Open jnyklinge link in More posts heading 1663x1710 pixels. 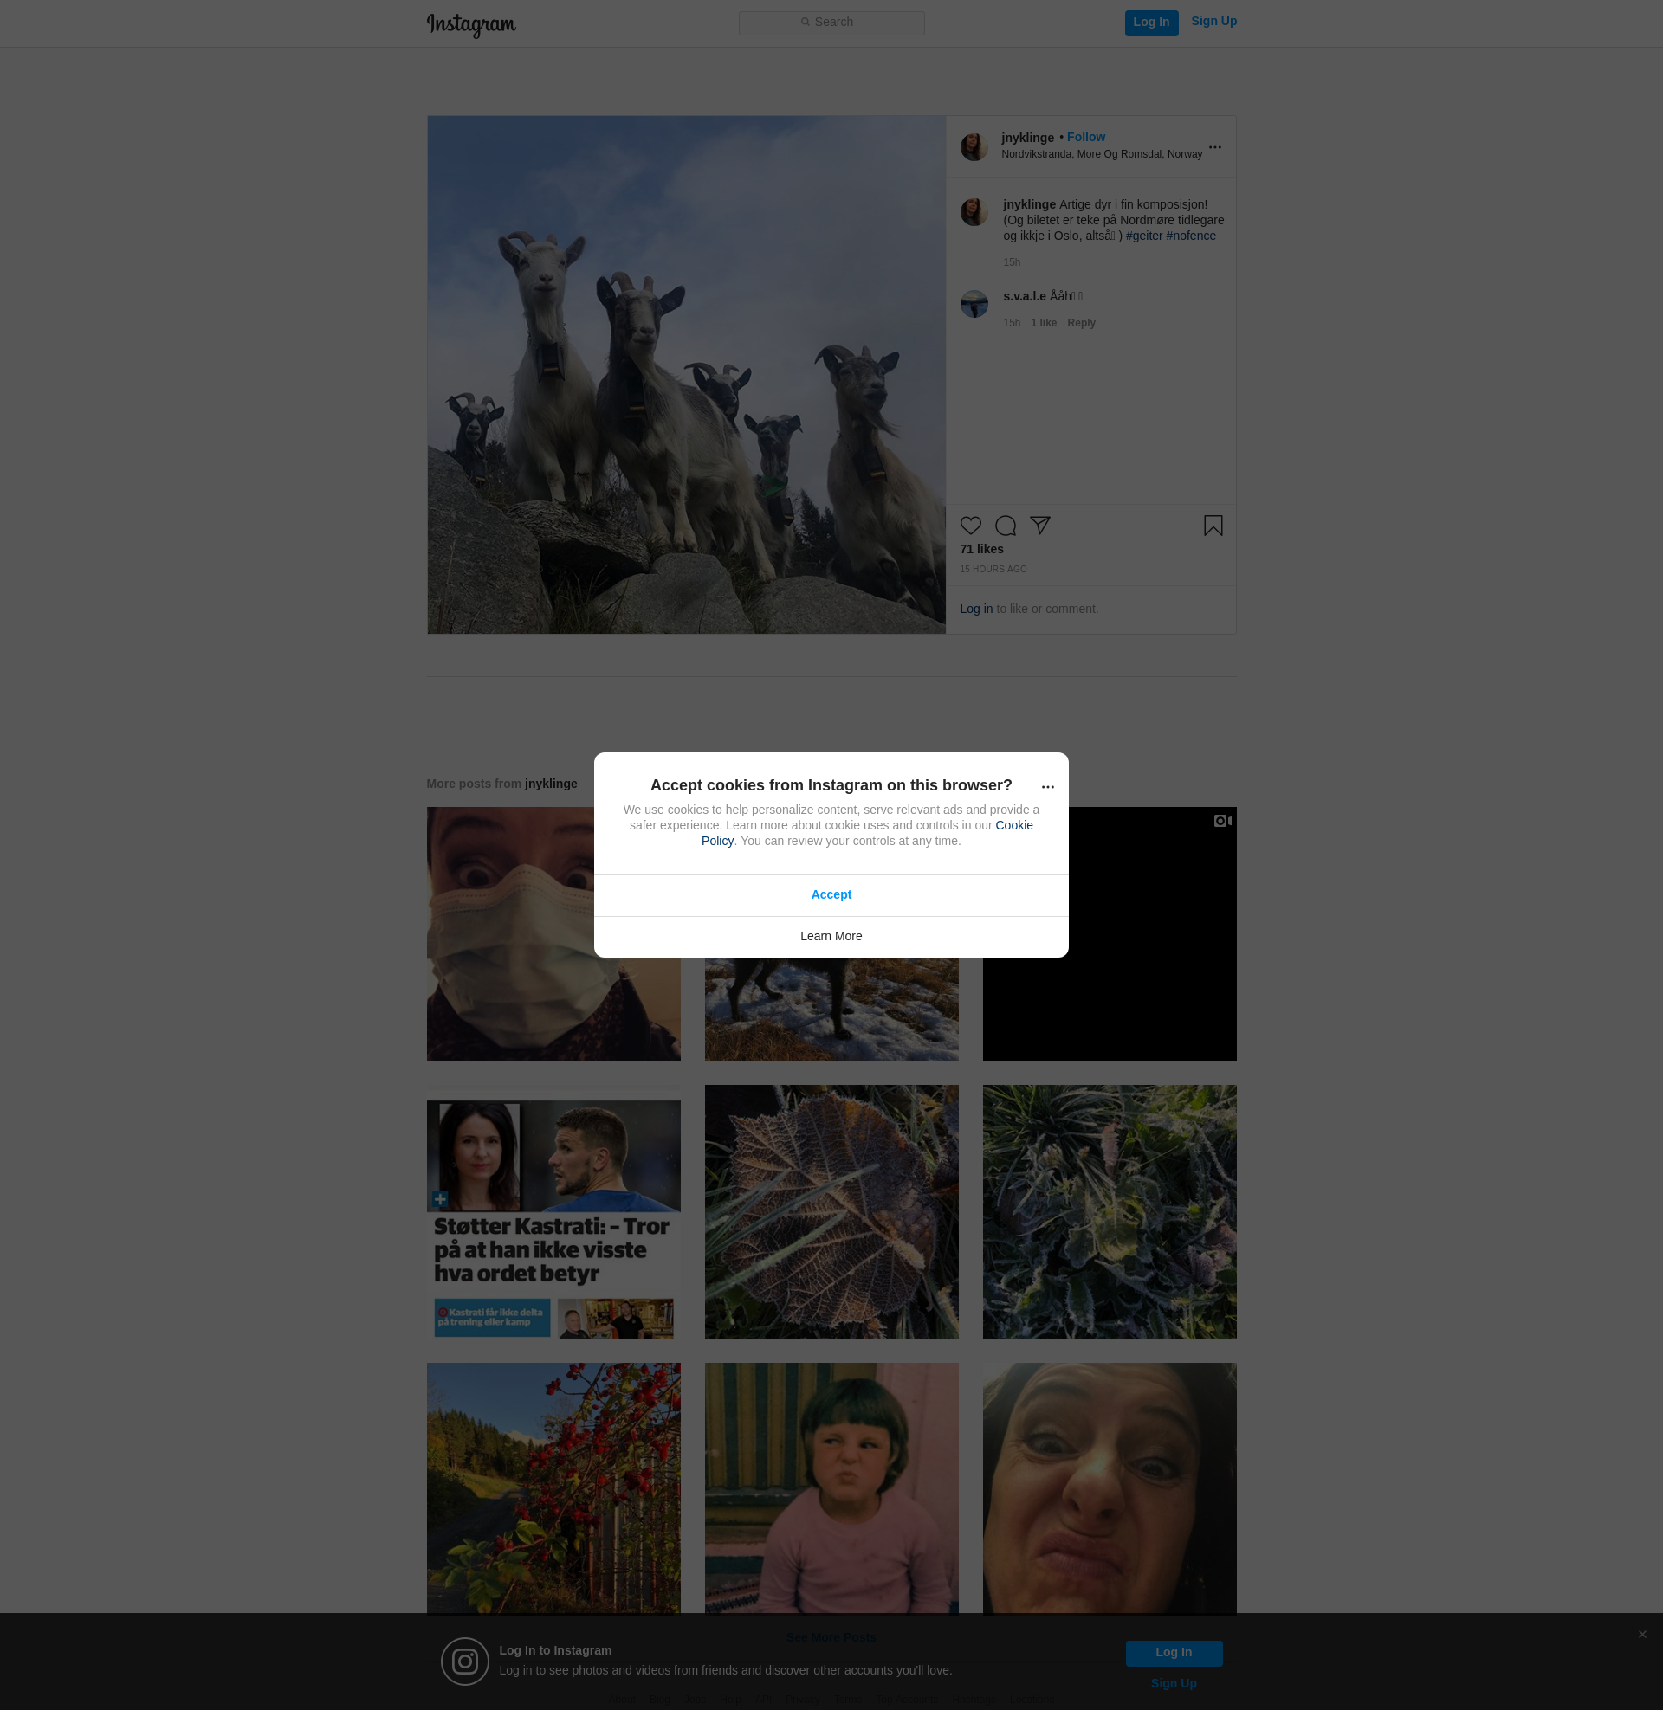pyautogui.click(x=550, y=784)
